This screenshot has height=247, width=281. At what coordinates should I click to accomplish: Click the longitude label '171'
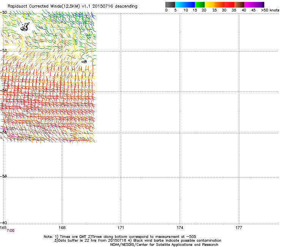coord(121,228)
